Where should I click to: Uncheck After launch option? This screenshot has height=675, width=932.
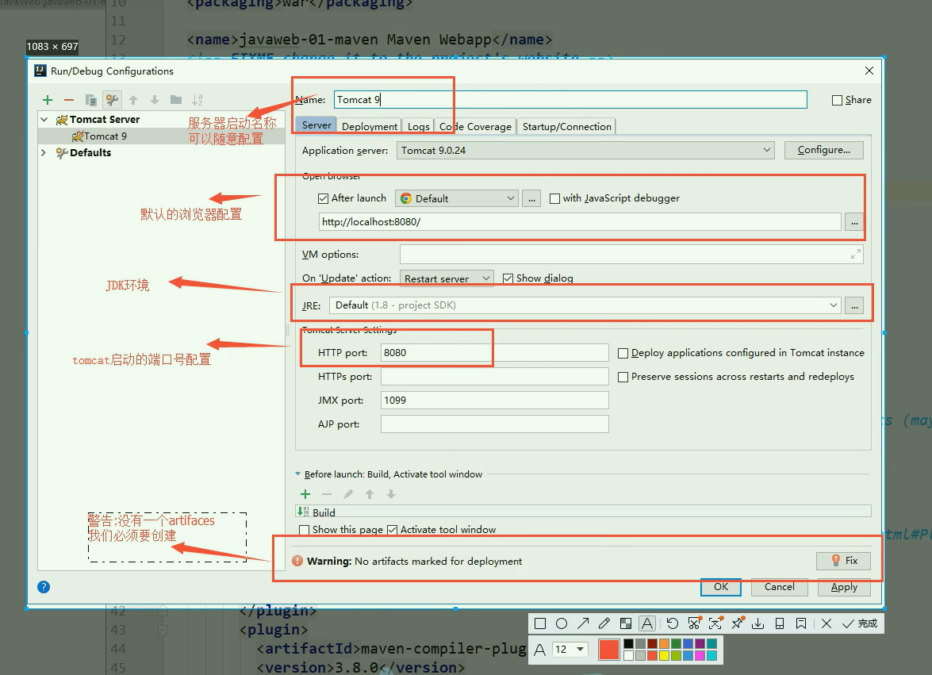point(324,198)
